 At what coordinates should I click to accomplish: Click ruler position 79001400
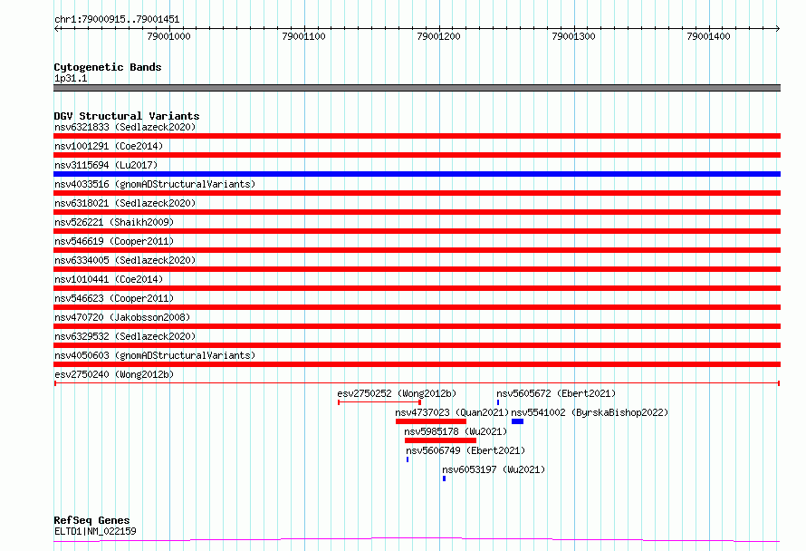(x=708, y=36)
